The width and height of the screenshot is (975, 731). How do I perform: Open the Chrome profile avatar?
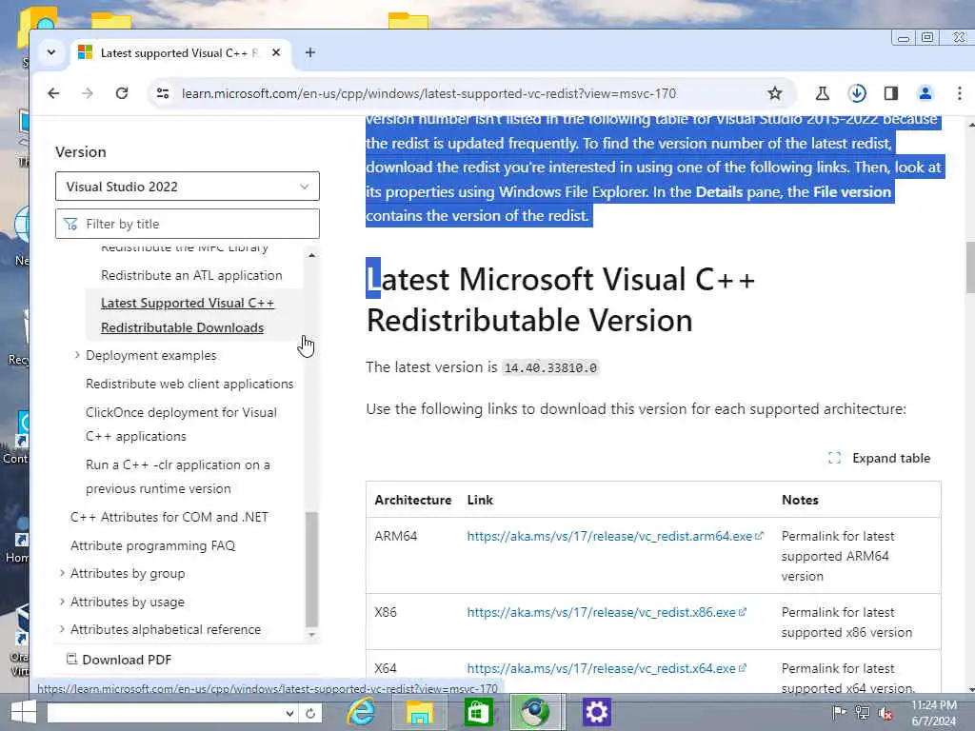coord(925,93)
